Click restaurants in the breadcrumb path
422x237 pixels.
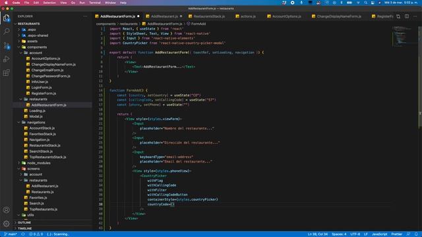129,24
